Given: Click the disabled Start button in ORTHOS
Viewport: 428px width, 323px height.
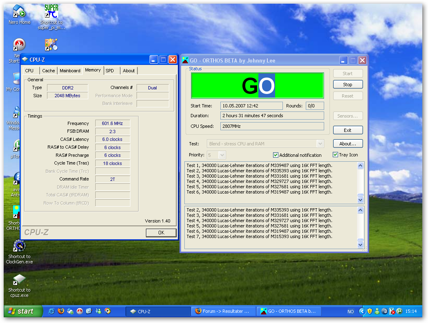Looking at the screenshot, I should click(348, 74).
